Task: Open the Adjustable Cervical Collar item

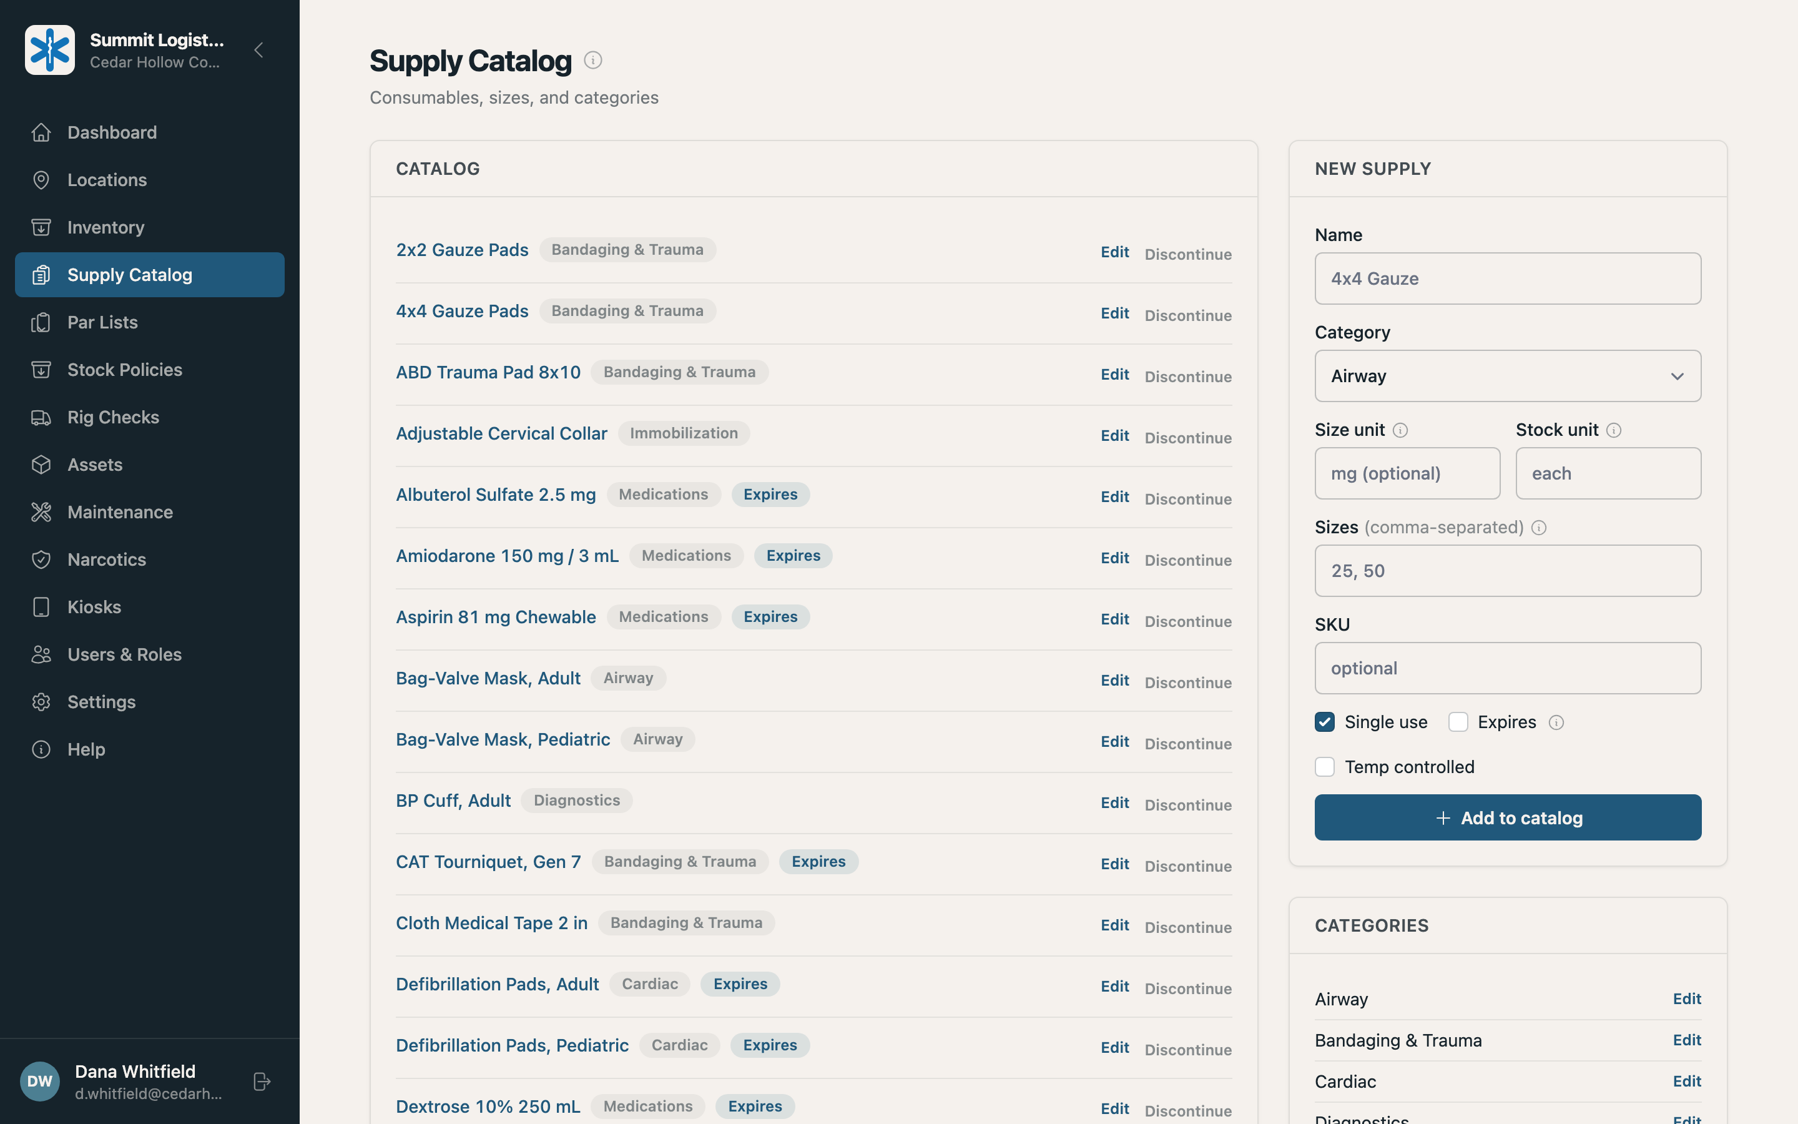Action: click(501, 433)
